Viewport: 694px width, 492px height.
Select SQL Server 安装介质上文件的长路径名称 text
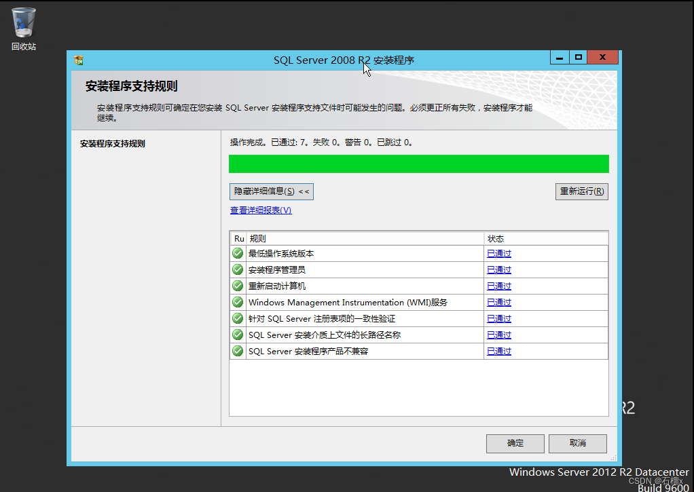[325, 335]
